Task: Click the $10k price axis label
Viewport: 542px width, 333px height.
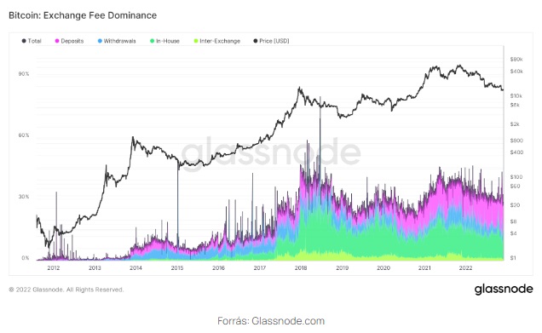Action: (x=516, y=96)
